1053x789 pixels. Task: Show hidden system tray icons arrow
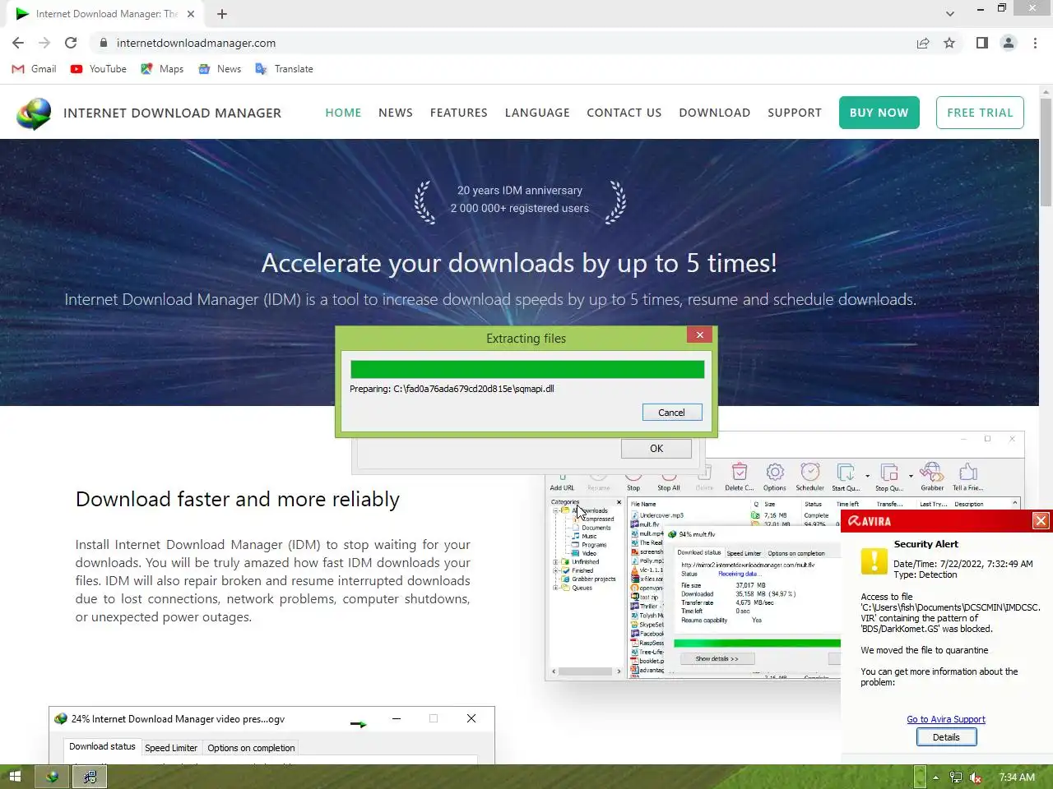pyautogui.click(x=935, y=777)
